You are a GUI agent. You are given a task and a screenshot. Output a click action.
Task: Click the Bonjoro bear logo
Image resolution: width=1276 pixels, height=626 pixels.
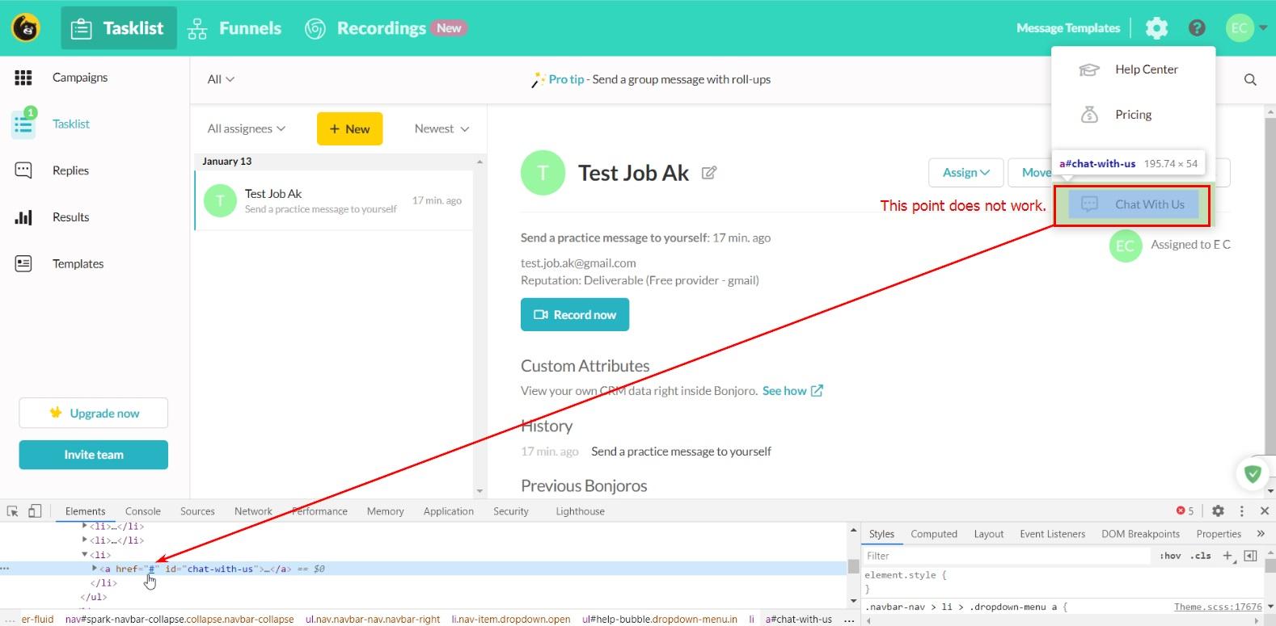coord(27,28)
